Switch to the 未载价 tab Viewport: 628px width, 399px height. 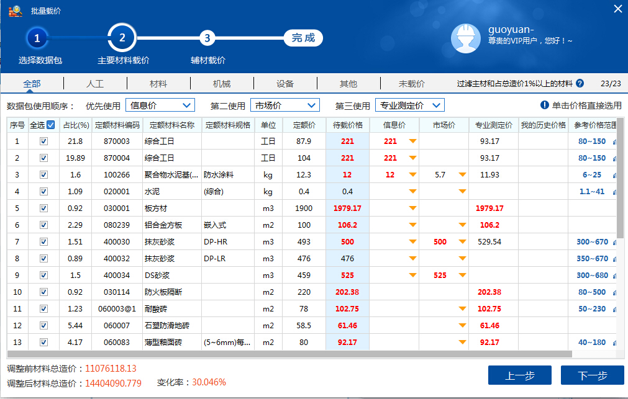coord(411,83)
